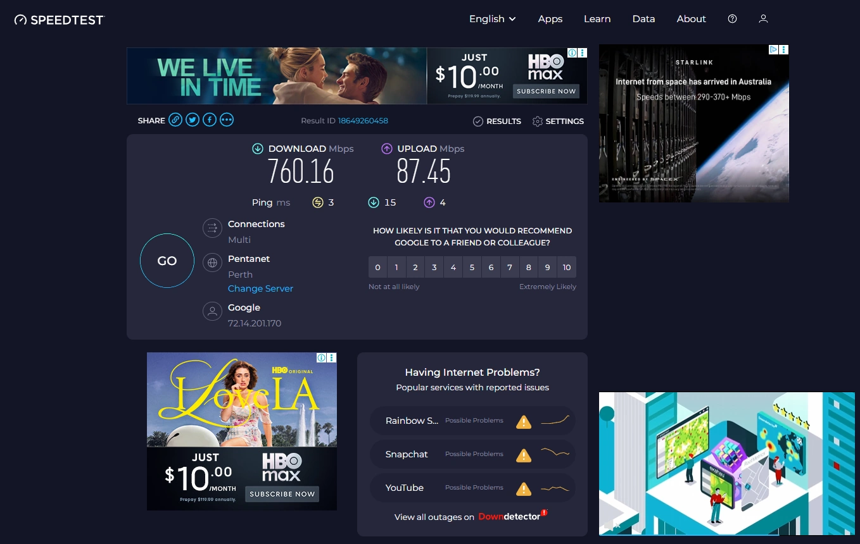
Task: Click the Connections mode icon
Action: (212, 228)
